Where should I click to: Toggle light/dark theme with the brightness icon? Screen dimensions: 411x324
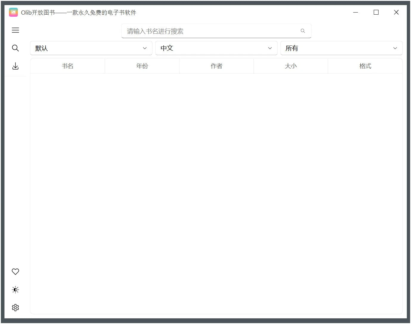(x=15, y=289)
